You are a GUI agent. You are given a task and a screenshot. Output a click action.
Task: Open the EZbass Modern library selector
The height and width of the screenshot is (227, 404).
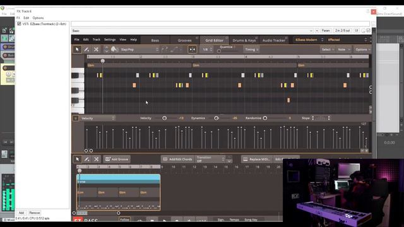(309, 40)
